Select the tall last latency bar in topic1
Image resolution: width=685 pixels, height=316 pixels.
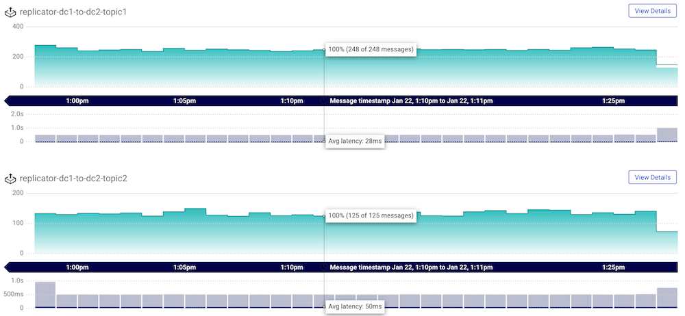(667, 135)
